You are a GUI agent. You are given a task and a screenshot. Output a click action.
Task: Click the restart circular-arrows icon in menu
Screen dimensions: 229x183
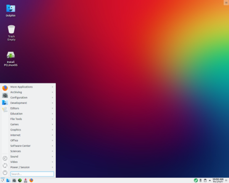point(5,165)
